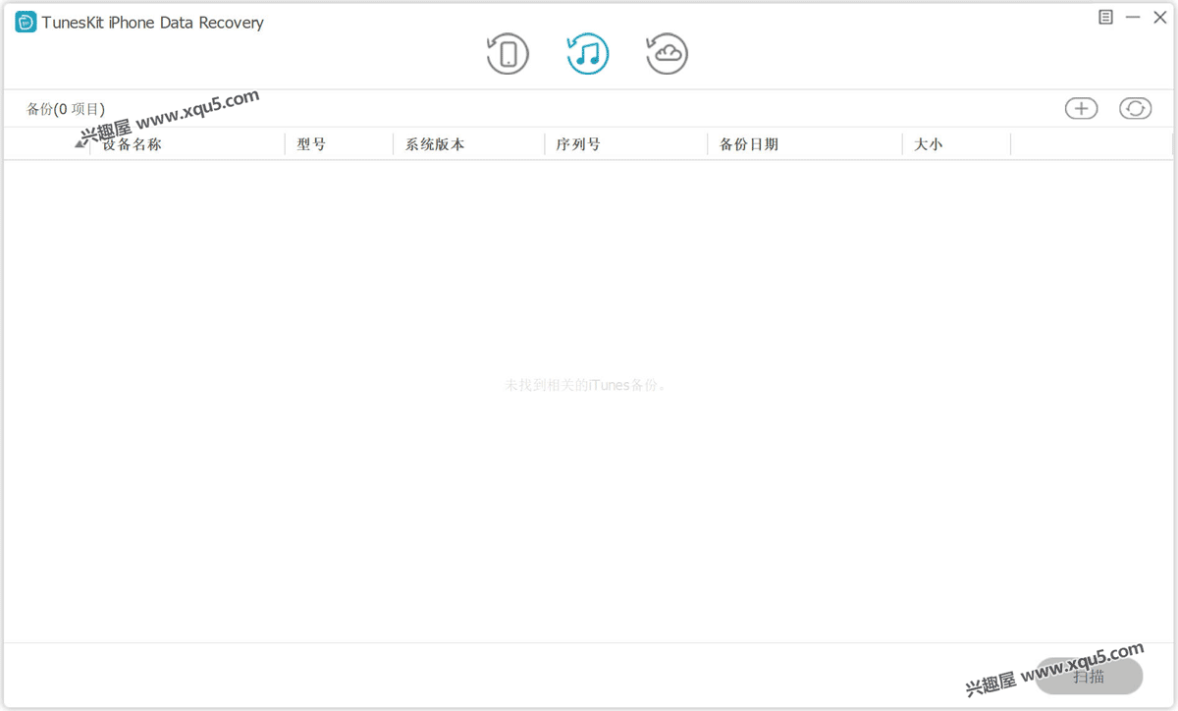Minimize the TunesKit window
This screenshot has height=711, width=1178.
pyautogui.click(x=1133, y=18)
